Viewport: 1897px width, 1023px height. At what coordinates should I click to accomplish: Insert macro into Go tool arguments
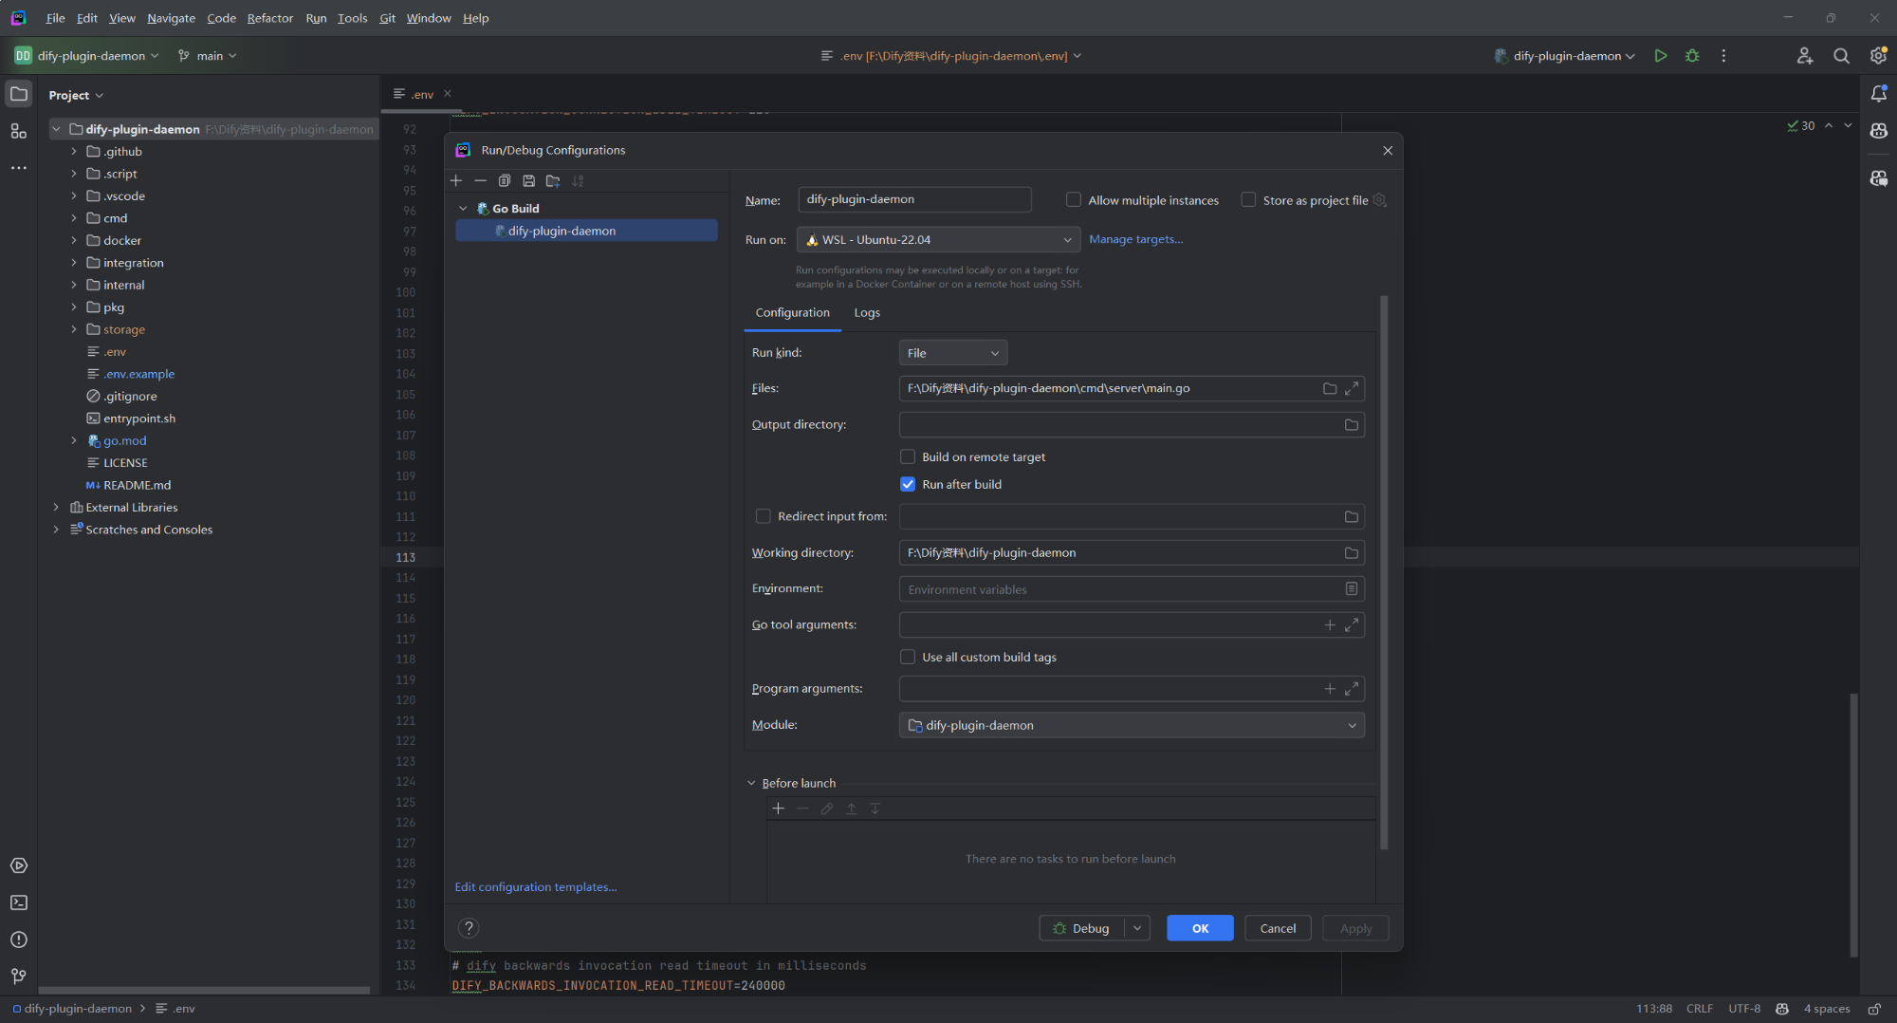pos(1330,624)
